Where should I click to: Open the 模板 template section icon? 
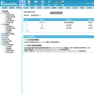coord(43,3)
